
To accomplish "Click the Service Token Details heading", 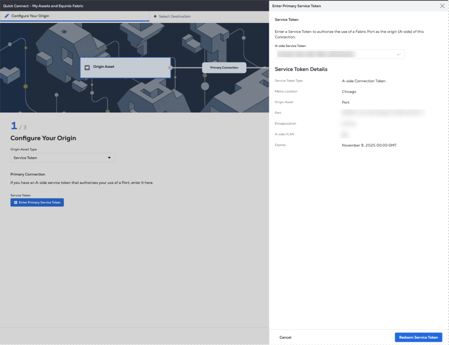I will pos(301,69).
